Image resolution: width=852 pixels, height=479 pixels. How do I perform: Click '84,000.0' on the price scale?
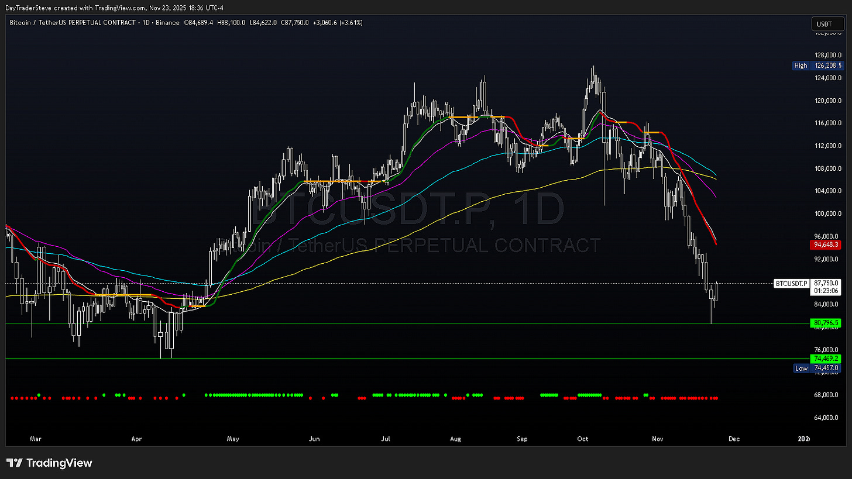tap(826, 304)
